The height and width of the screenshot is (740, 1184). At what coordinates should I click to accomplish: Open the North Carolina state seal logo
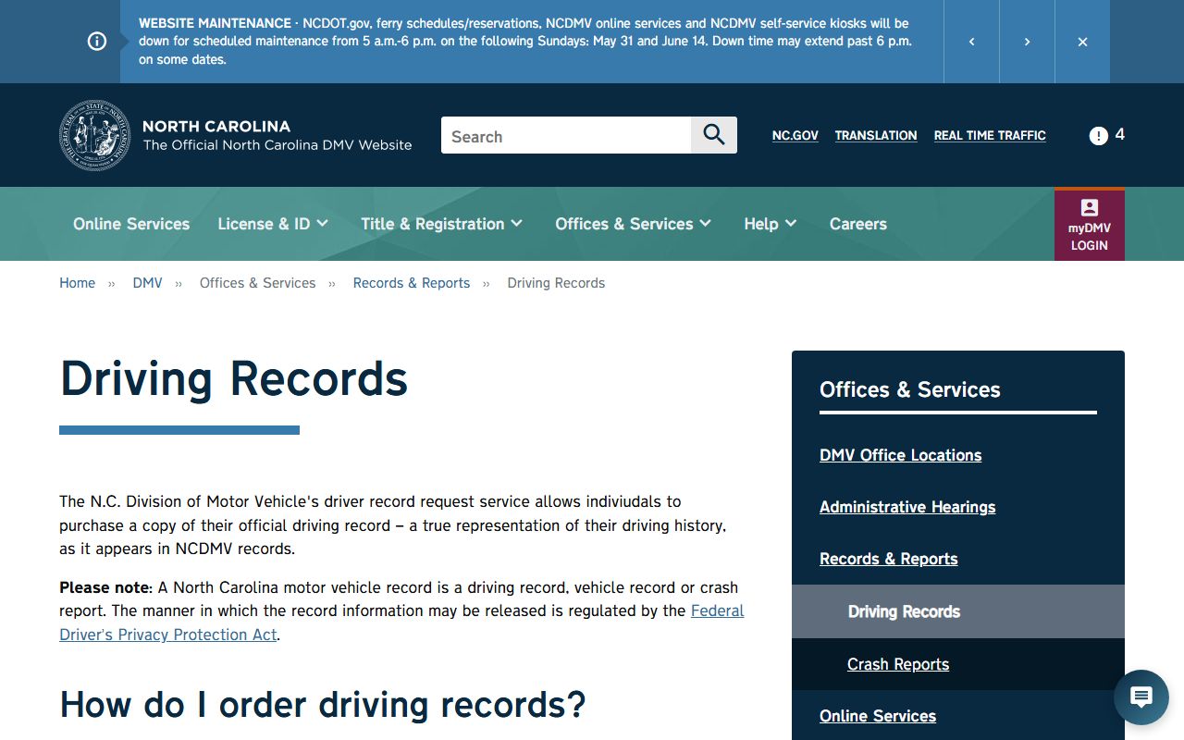coord(95,135)
